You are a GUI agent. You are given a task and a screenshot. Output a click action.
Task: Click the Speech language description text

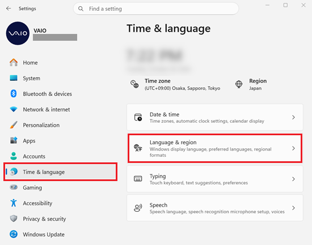coord(217,212)
